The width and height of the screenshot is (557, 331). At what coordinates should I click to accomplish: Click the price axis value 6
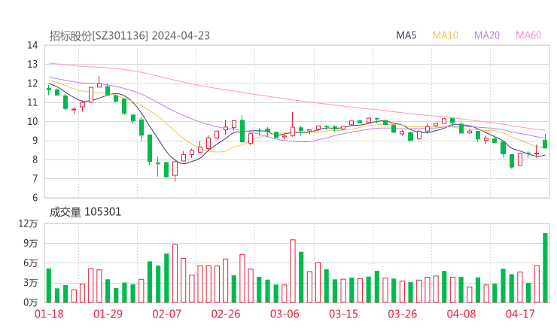35,198
